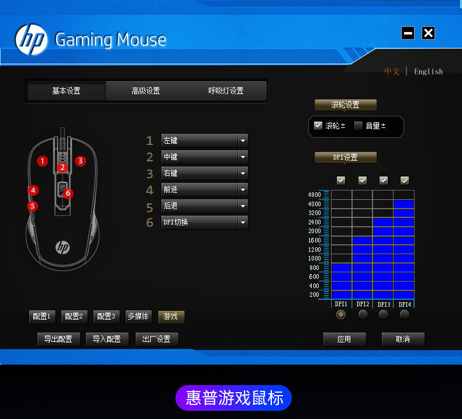This screenshot has width=462, height=419.
Task: Apply settings with 应用 button
Action: click(x=344, y=339)
